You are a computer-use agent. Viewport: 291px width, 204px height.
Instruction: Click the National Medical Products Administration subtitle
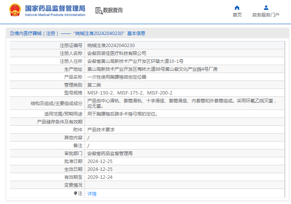click(55, 15)
